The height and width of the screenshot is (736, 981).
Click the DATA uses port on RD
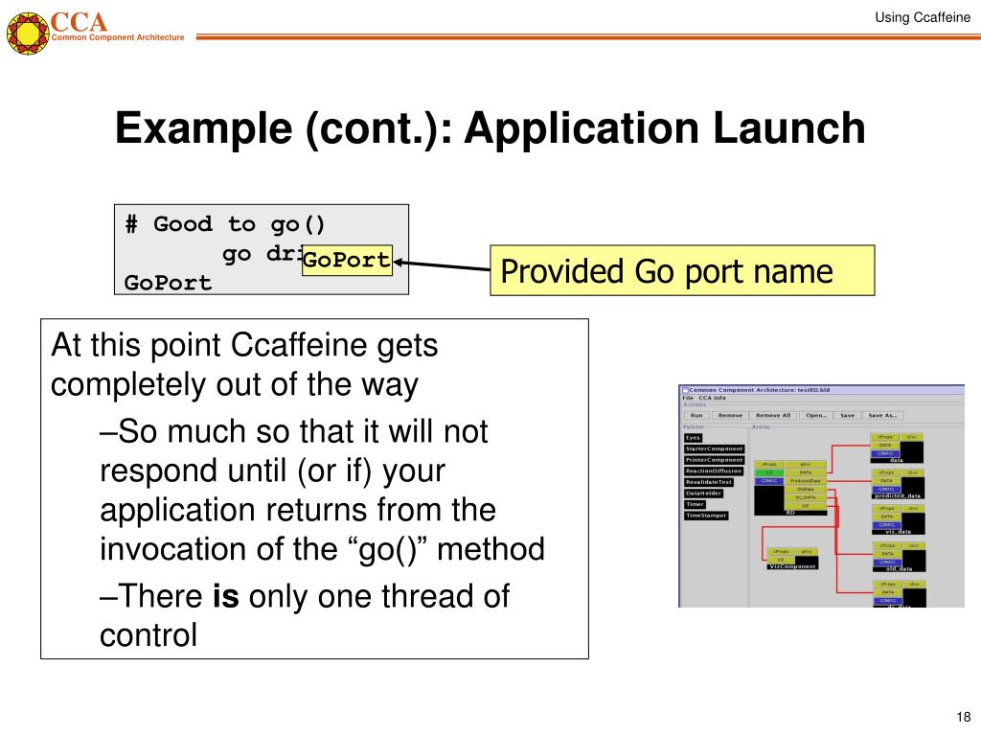click(x=806, y=472)
